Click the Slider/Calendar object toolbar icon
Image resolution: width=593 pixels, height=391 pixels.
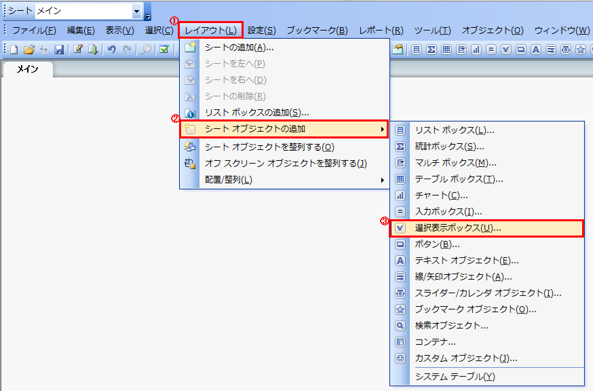tap(566, 50)
